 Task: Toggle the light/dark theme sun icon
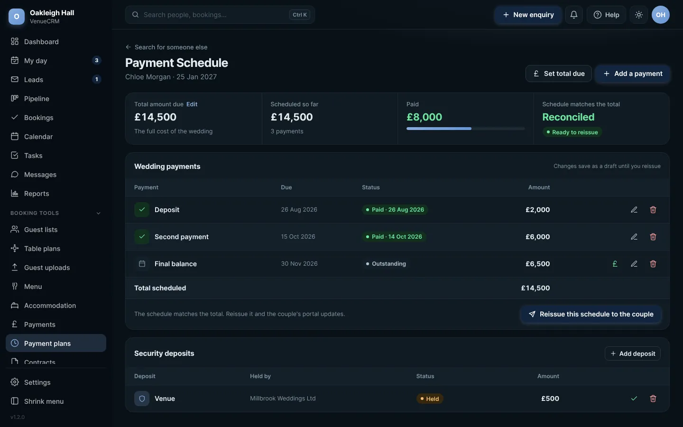[639, 15]
